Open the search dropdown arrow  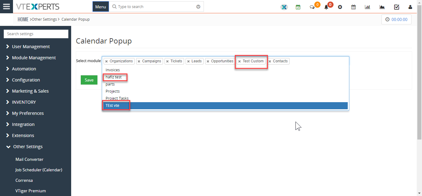coord(198,7)
